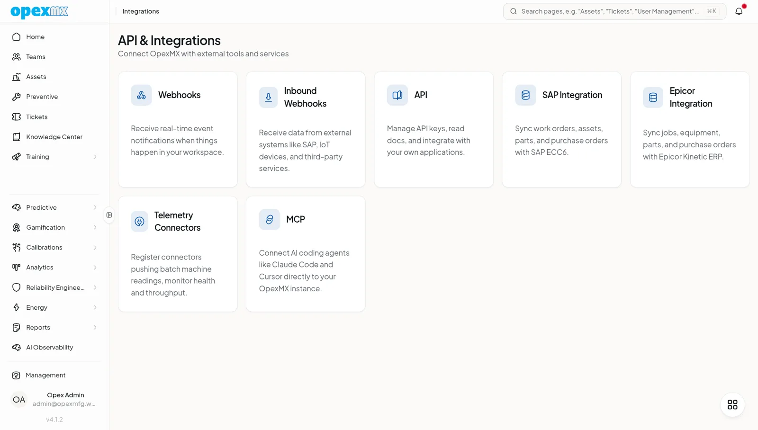Click the Home house icon
This screenshot has width=758, height=430.
coord(17,37)
